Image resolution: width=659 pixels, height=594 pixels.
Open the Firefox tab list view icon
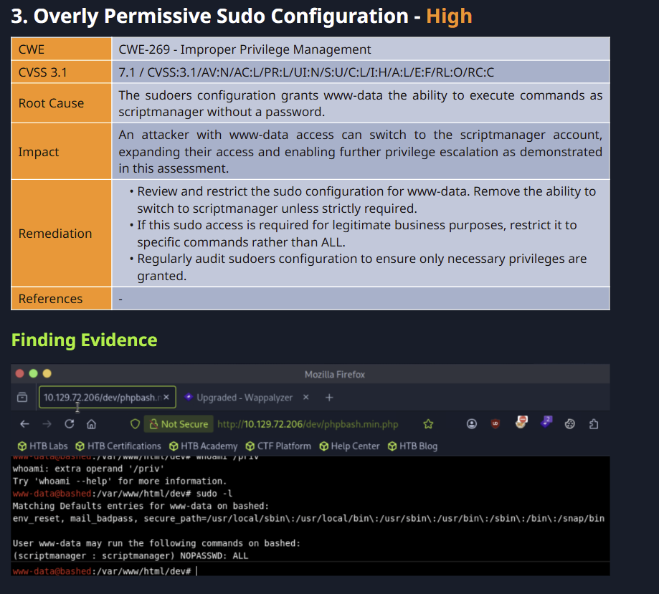tap(22, 397)
